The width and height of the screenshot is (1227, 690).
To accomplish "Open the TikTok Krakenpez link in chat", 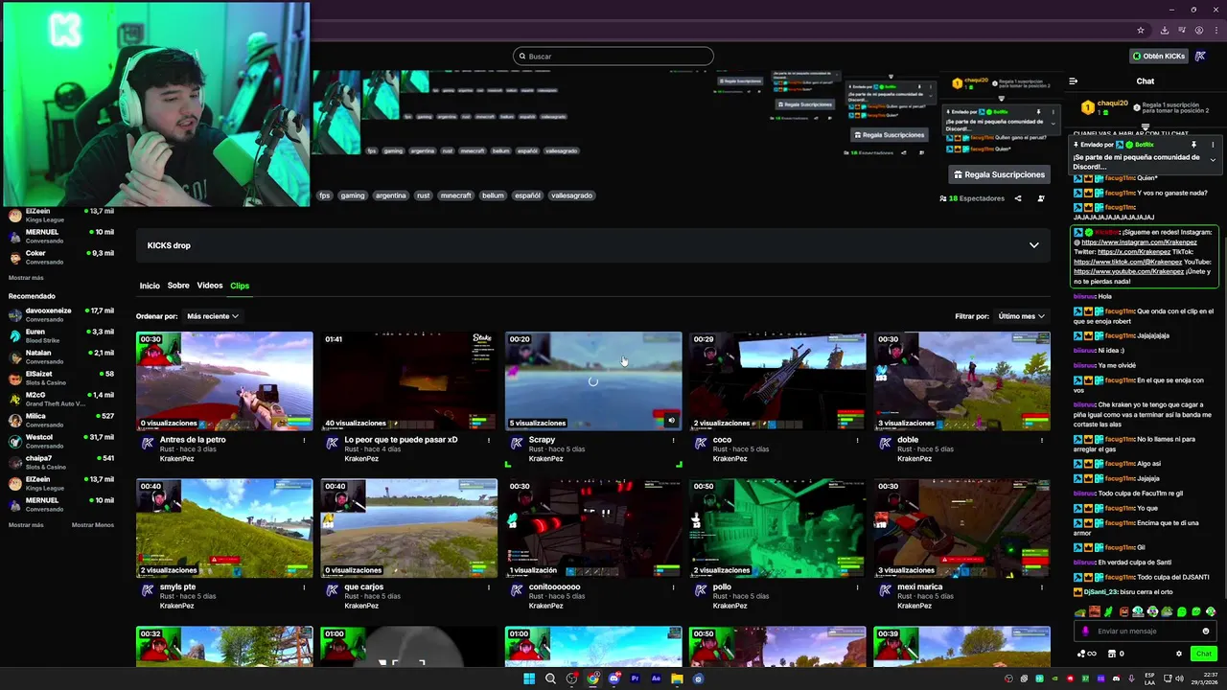I will pyautogui.click(x=1127, y=262).
